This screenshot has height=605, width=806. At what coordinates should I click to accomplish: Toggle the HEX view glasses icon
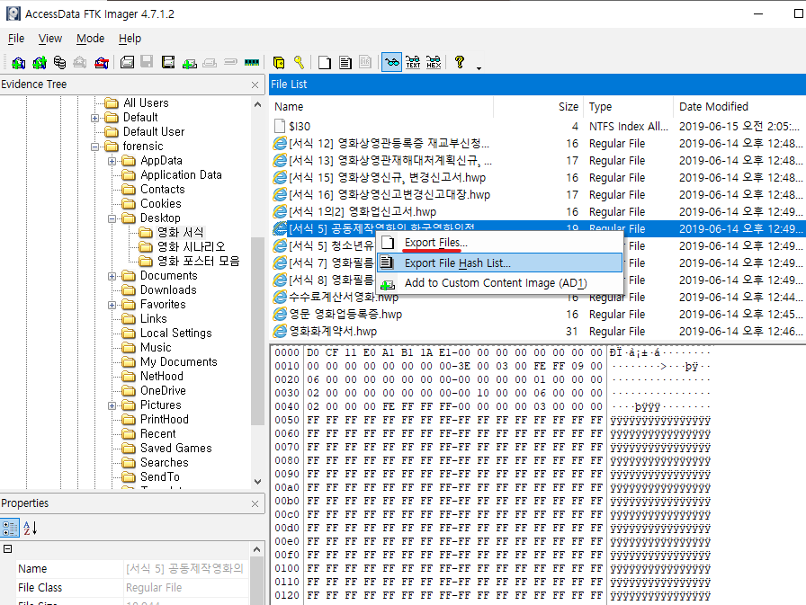(434, 63)
